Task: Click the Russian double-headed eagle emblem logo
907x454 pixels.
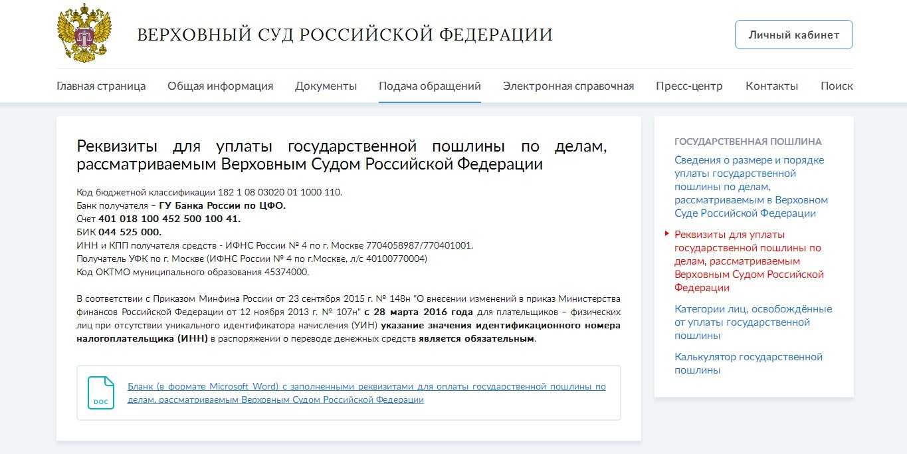Action: (84, 33)
